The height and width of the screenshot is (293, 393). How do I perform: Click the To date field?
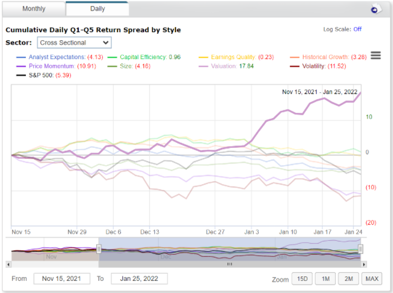[x=139, y=279]
